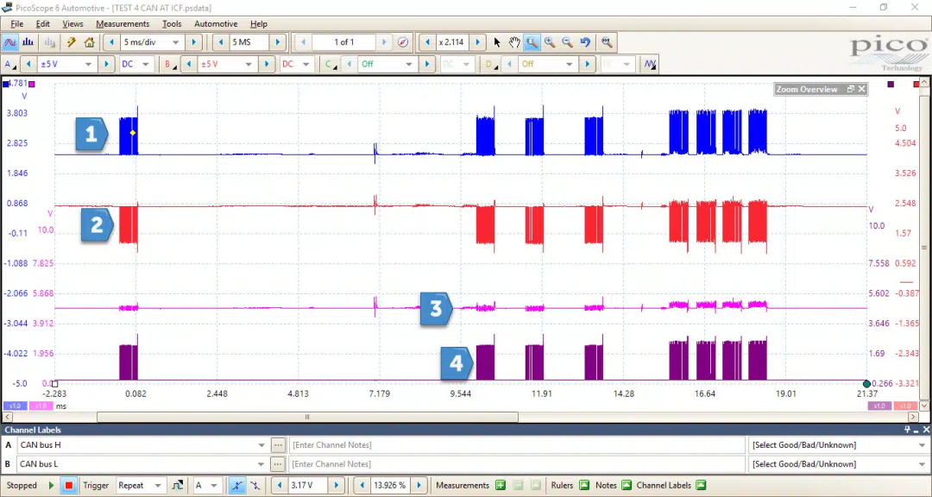Open the Automotive menu
Screen dimensions: 932x497
[216, 24]
